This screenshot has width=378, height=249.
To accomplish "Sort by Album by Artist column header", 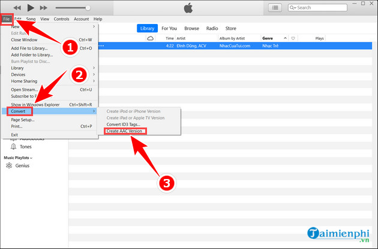I will click(232, 38).
